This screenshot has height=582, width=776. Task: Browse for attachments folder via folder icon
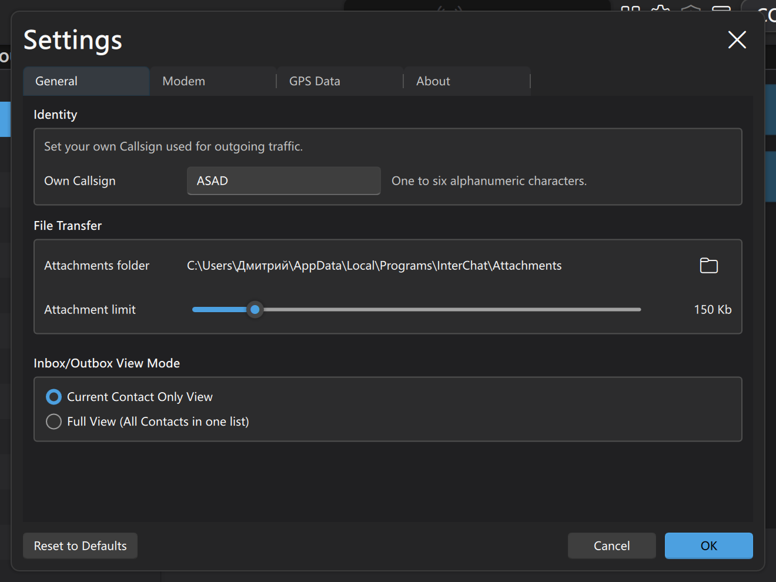709,266
